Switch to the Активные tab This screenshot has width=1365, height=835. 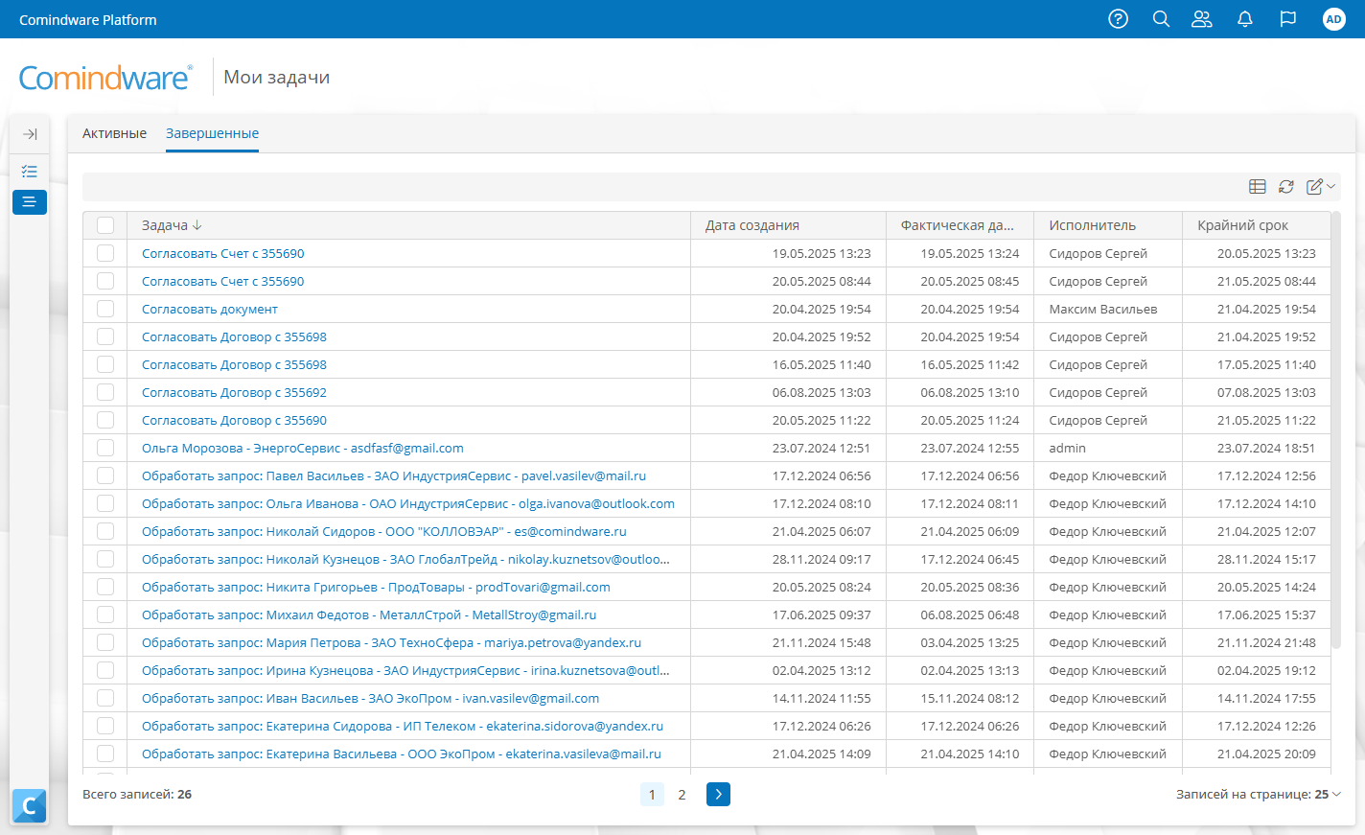[x=114, y=133]
